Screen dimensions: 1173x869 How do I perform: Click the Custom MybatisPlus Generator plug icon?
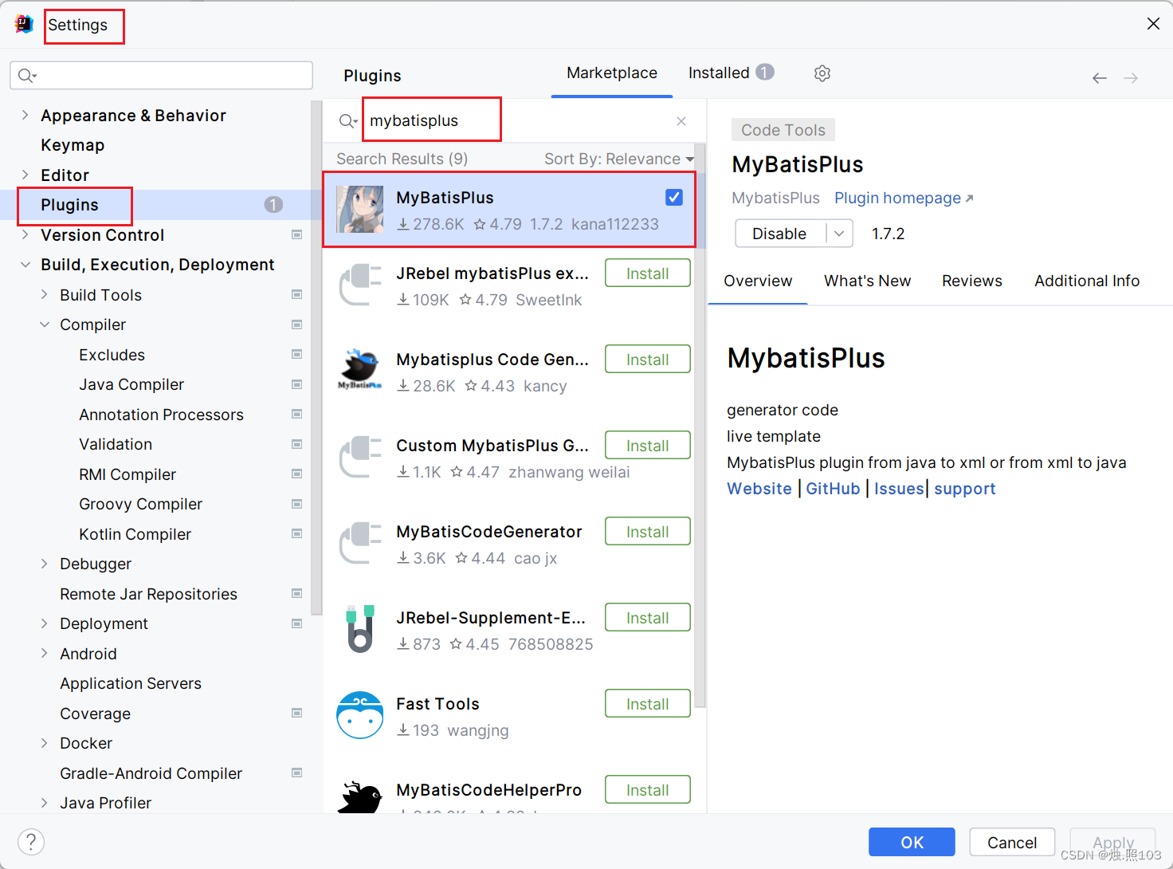pos(360,457)
